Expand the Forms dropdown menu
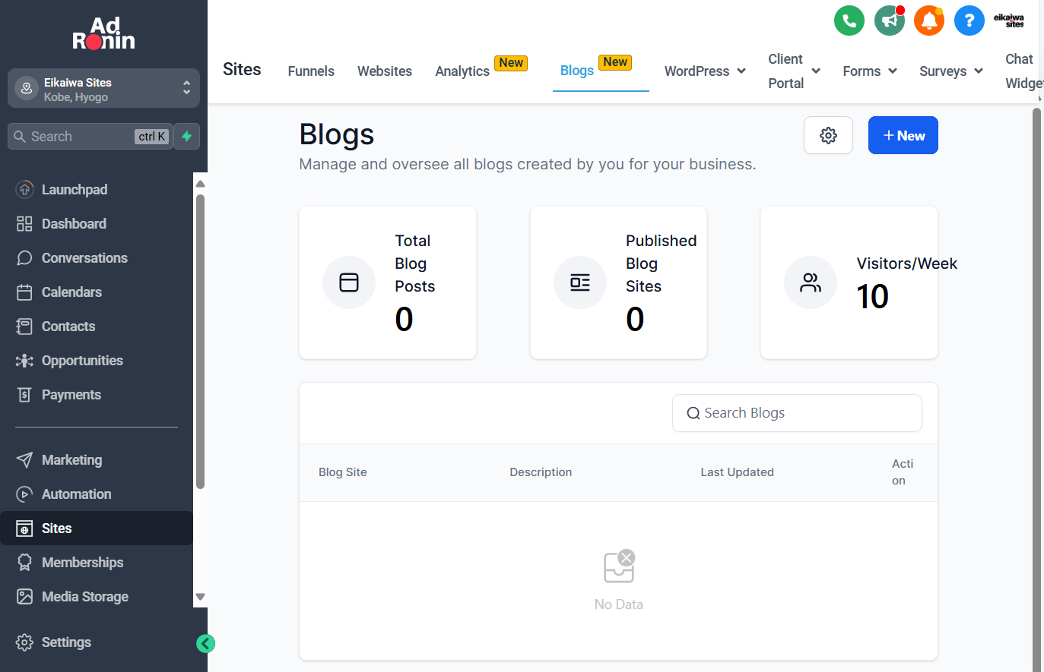1044x672 pixels. (x=870, y=71)
